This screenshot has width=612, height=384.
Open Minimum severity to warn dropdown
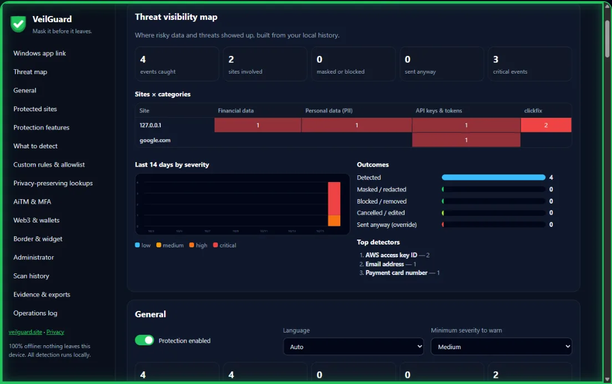point(501,346)
